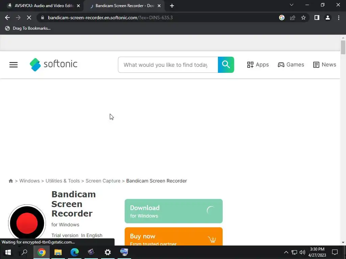Click the address bar URL
Image resolution: width=346 pixels, height=259 pixels.
click(110, 18)
